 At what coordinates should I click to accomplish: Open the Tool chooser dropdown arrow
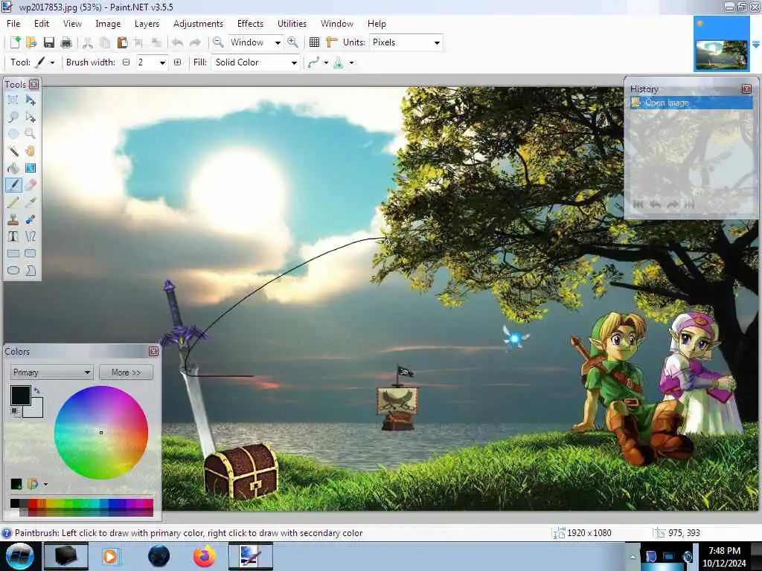pyautogui.click(x=52, y=62)
